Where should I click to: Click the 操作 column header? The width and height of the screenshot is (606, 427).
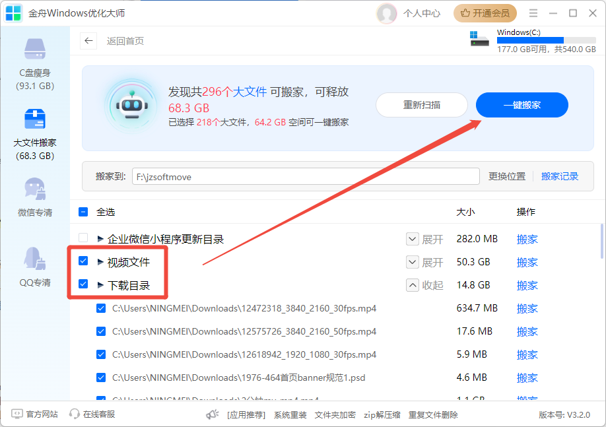pyautogui.click(x=526, y=212)
